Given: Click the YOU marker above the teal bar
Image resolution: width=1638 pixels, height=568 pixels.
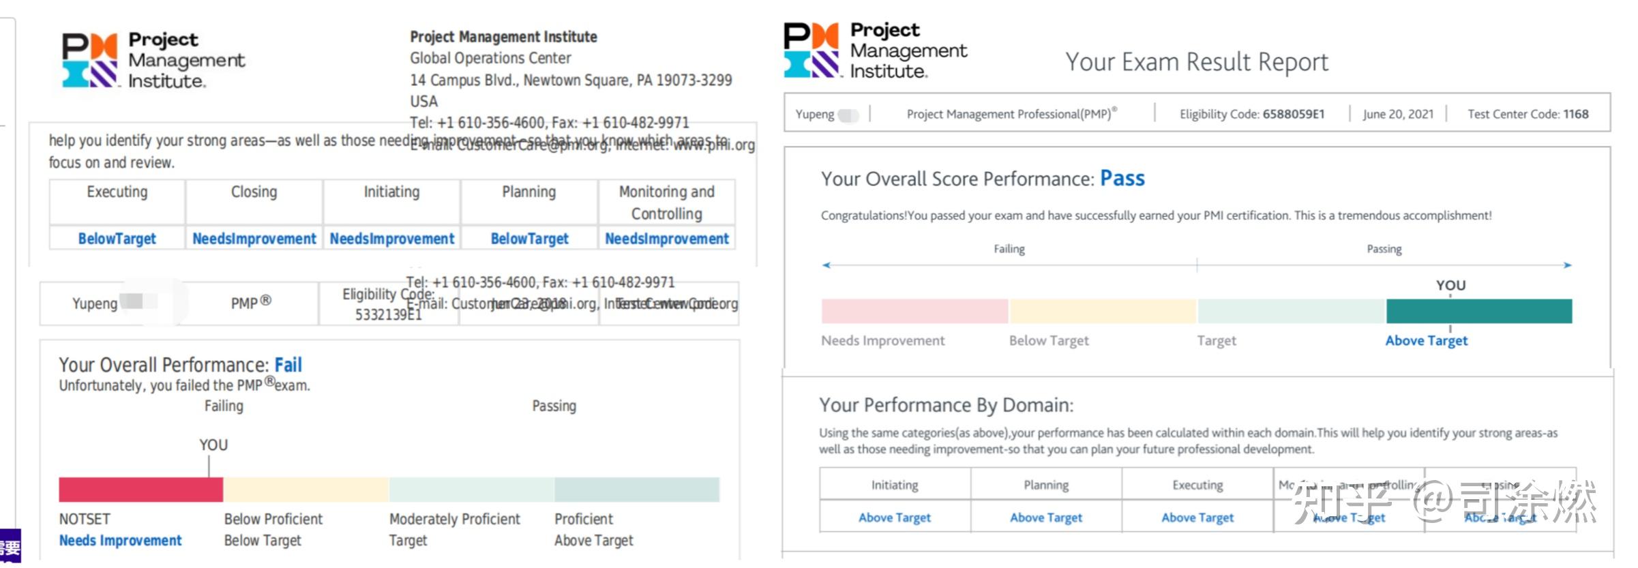Looking at the screenshot, I should pyautogui.click(x=1450, y=285).
